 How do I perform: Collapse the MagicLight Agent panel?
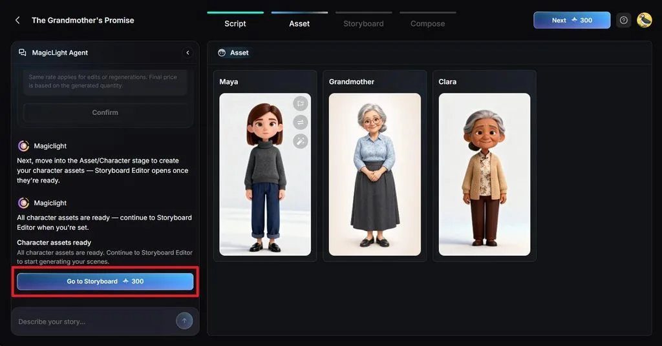tap(187, 53)
